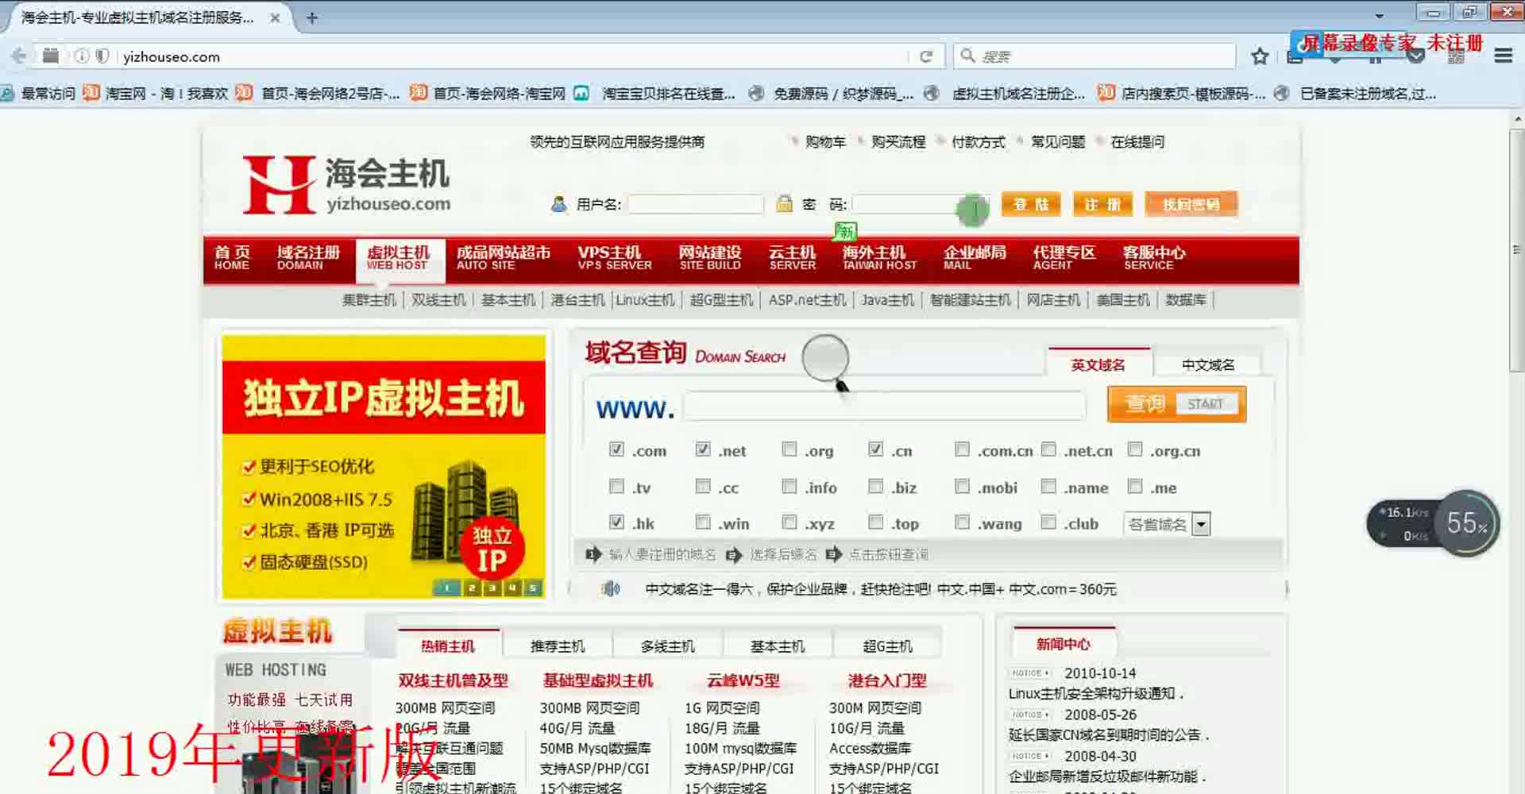The width and height of the screenshot is (1525, 794).
Task: Uncheck the .com domain checkbox
Action: coord(616,449)
